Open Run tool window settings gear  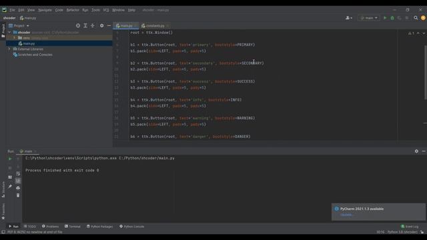coord(416,151)
